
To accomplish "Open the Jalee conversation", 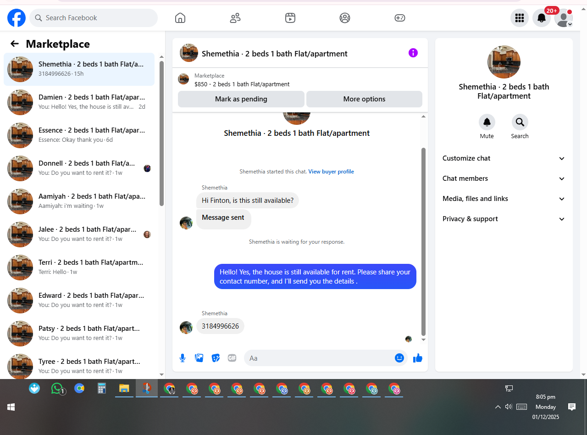I will coord(79,234).
